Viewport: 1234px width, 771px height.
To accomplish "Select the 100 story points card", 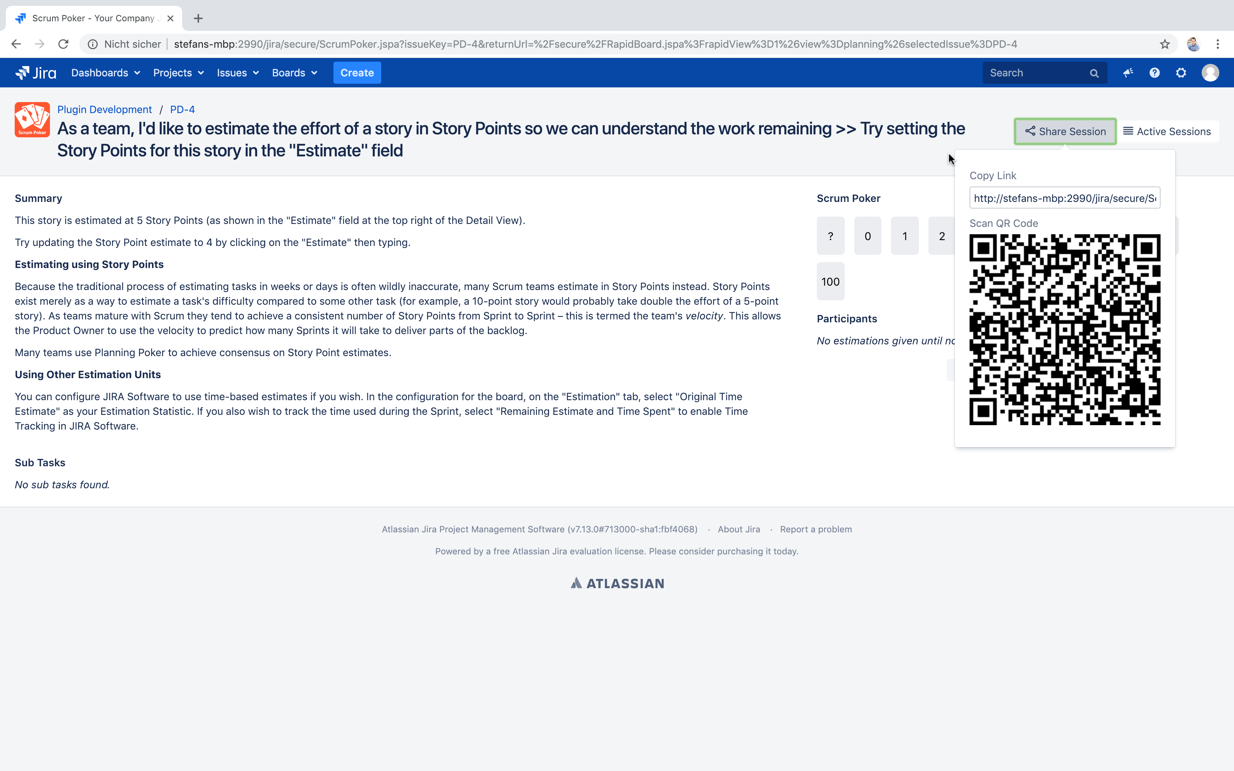I will pyautogui.click(x=831, y=282).
